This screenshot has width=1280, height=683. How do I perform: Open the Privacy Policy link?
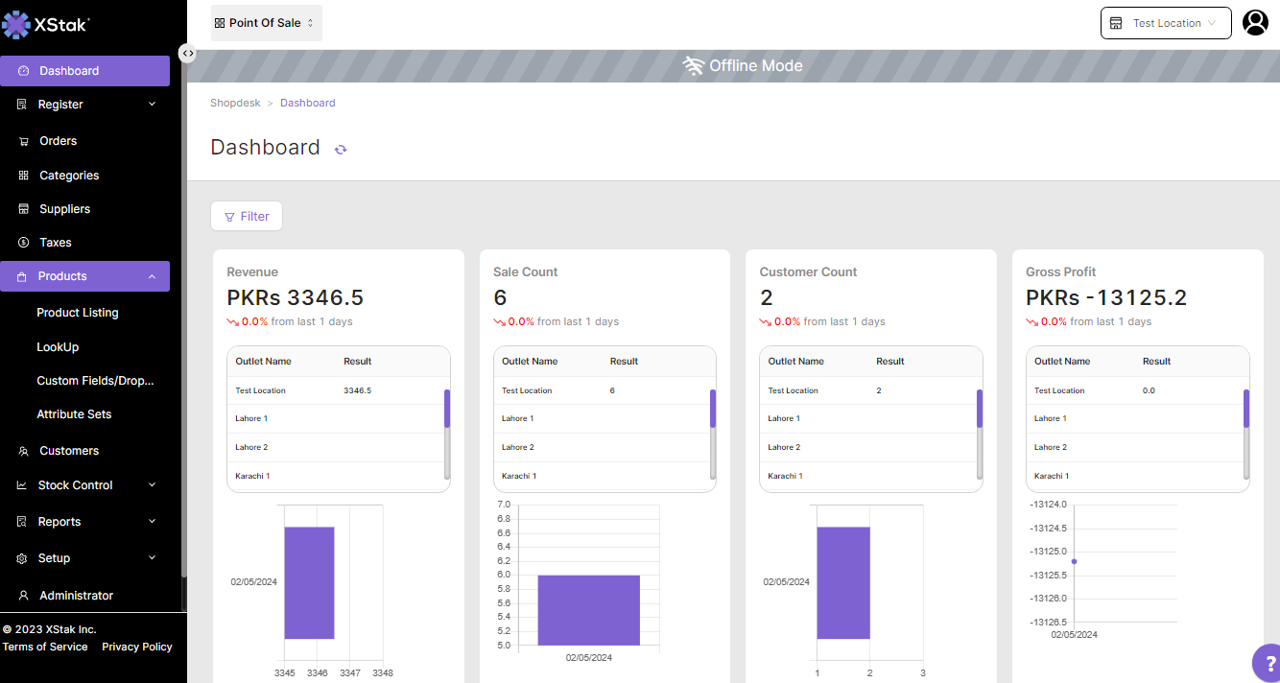137,647
